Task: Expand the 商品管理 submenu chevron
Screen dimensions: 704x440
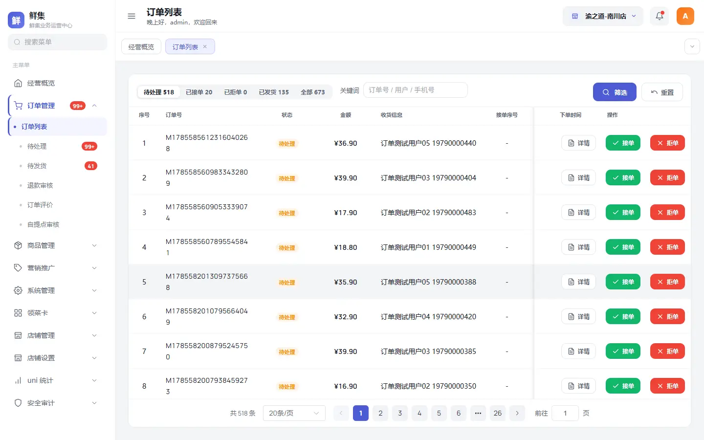Action: click(x=94, y=245)
